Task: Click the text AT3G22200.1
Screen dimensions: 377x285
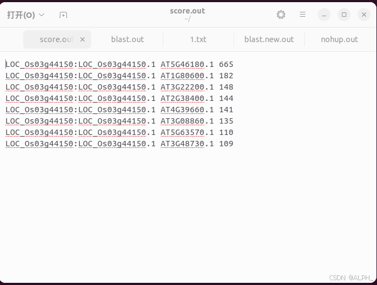Action: (x=187, y=87)
